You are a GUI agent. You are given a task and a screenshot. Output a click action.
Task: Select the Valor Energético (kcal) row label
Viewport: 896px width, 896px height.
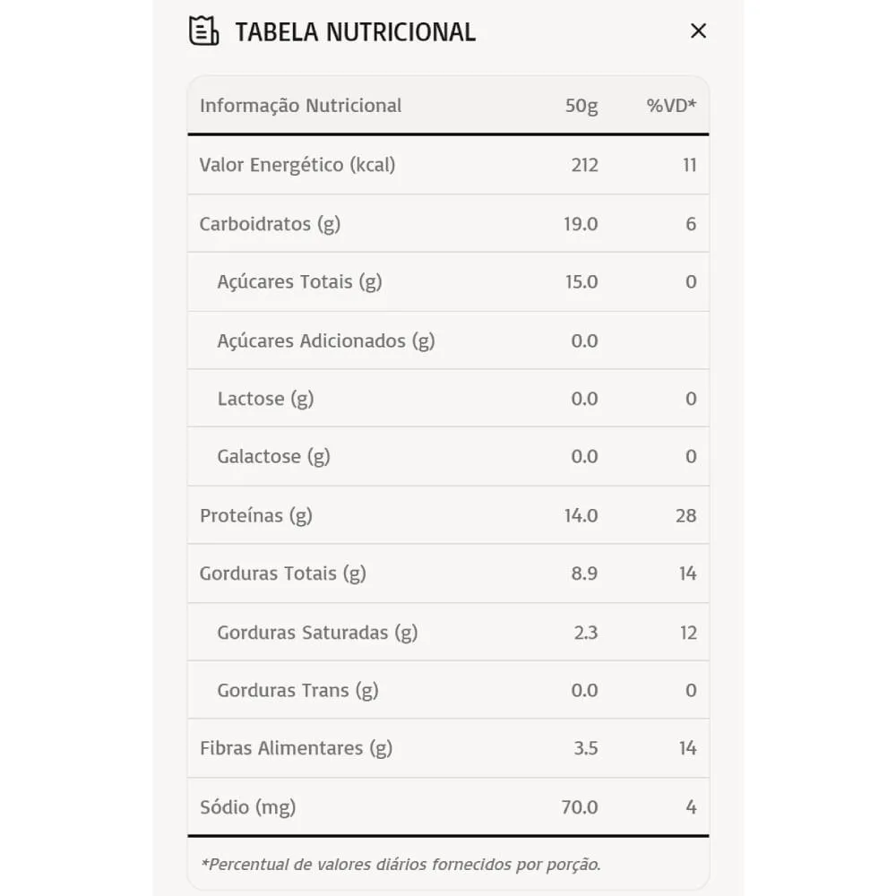click(297, 165)
